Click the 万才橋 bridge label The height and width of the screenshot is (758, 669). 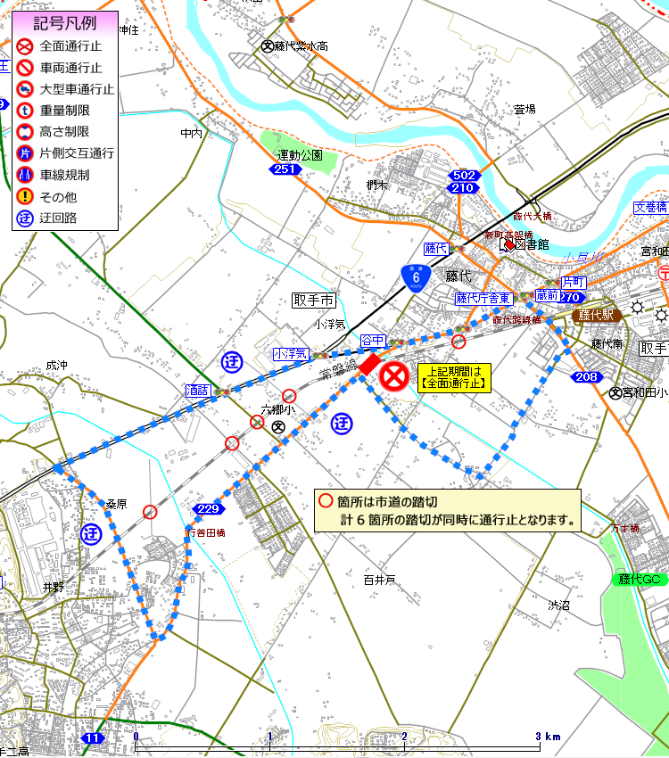pyautogui.click(x=625, y=529)
